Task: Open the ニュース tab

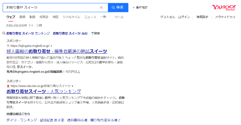Action: (90, 17)
